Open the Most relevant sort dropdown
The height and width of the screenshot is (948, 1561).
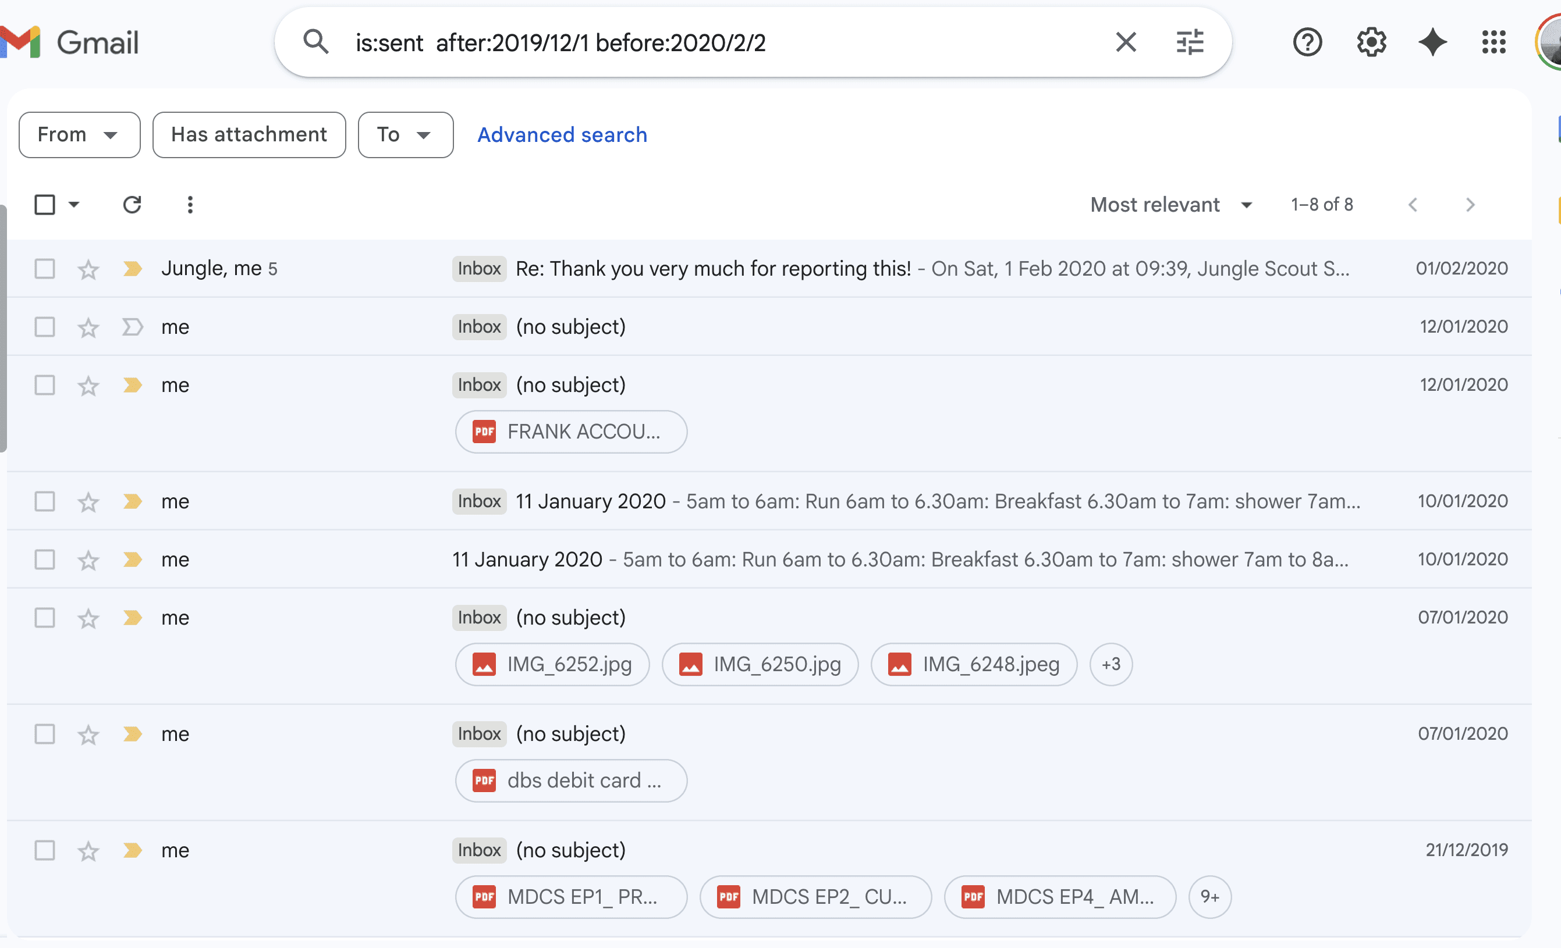pyautogui.click(x=1171, y=204)
